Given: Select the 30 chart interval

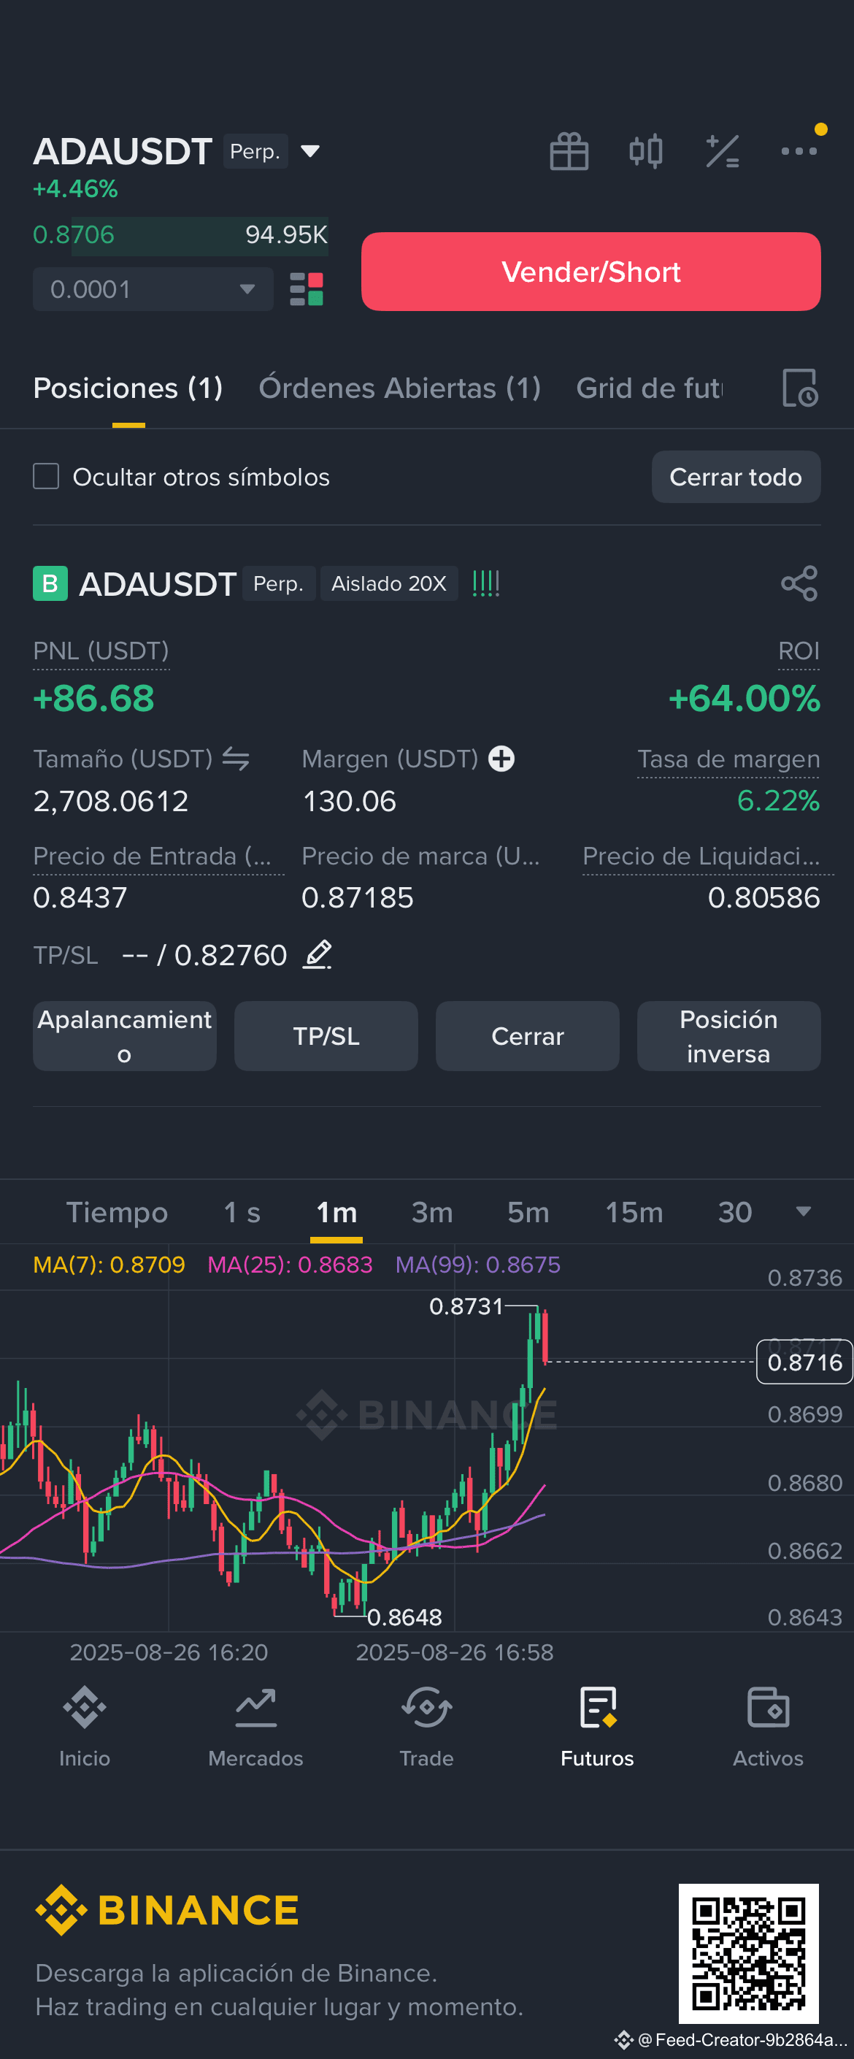Looking at the screenshot, I should coord(735,1212).
